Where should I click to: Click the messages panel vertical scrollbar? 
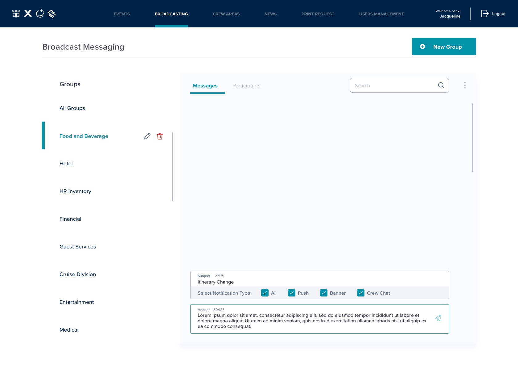point(473,138)
